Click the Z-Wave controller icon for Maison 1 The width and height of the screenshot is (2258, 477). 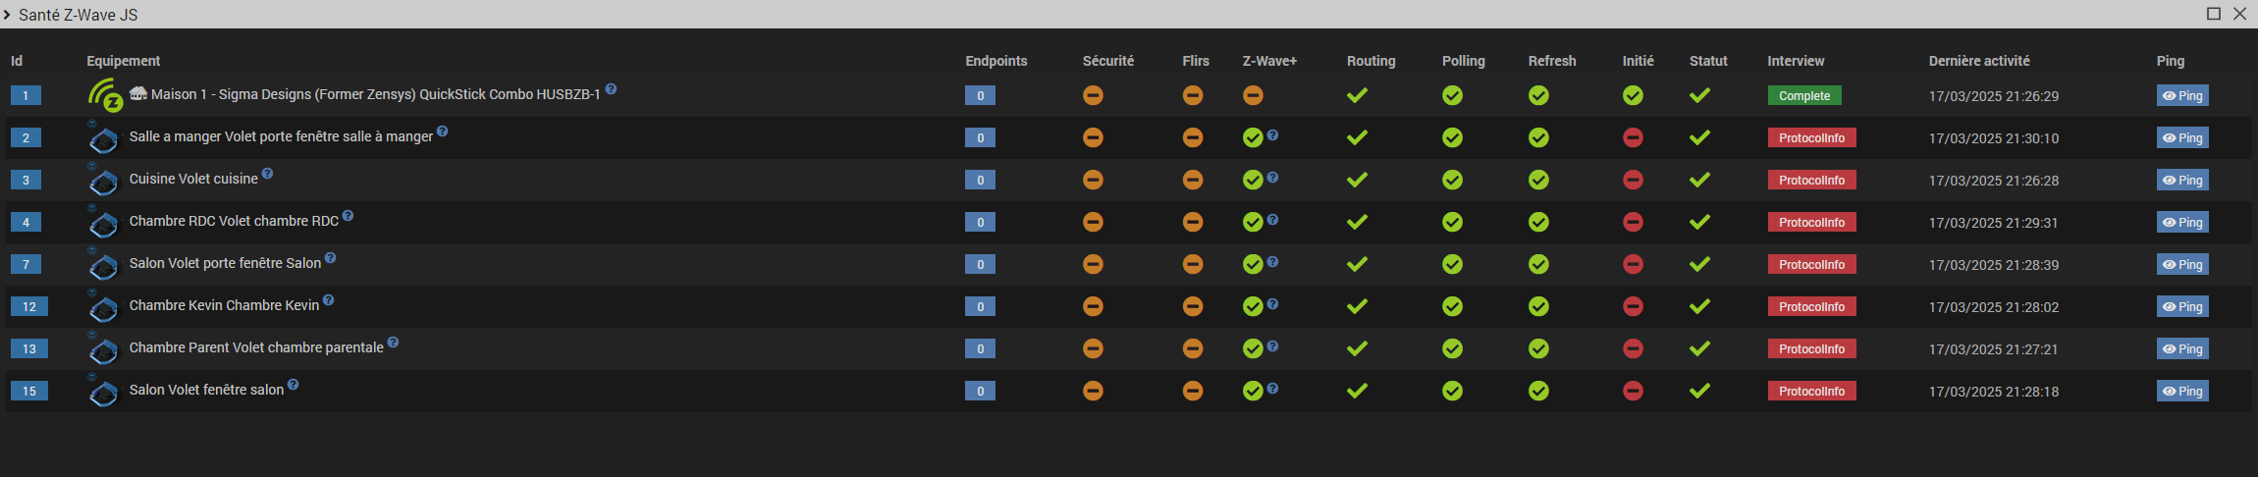coord(105,95)
